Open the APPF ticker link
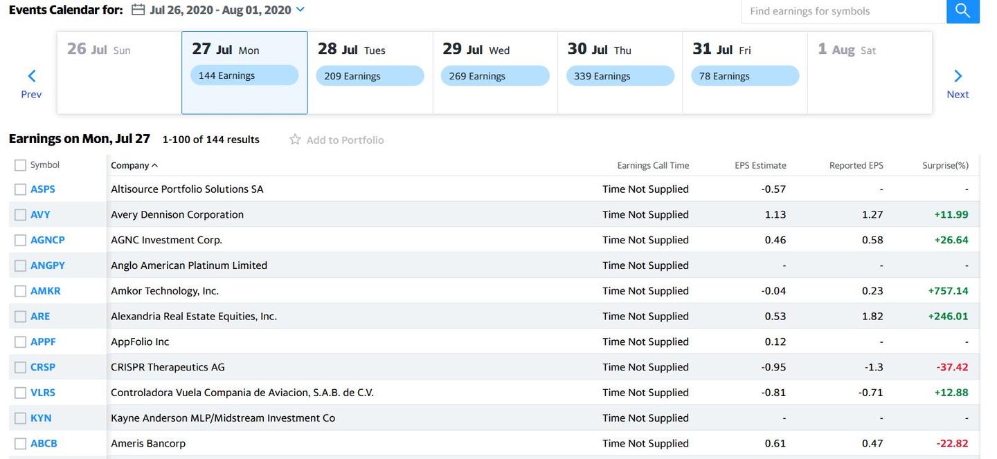Viewport: 997px width, 459px height. pyautogui.click(x=43, y=341)
